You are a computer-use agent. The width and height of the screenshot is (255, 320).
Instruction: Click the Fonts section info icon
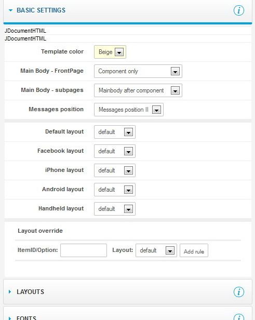(x=239, y=317)
